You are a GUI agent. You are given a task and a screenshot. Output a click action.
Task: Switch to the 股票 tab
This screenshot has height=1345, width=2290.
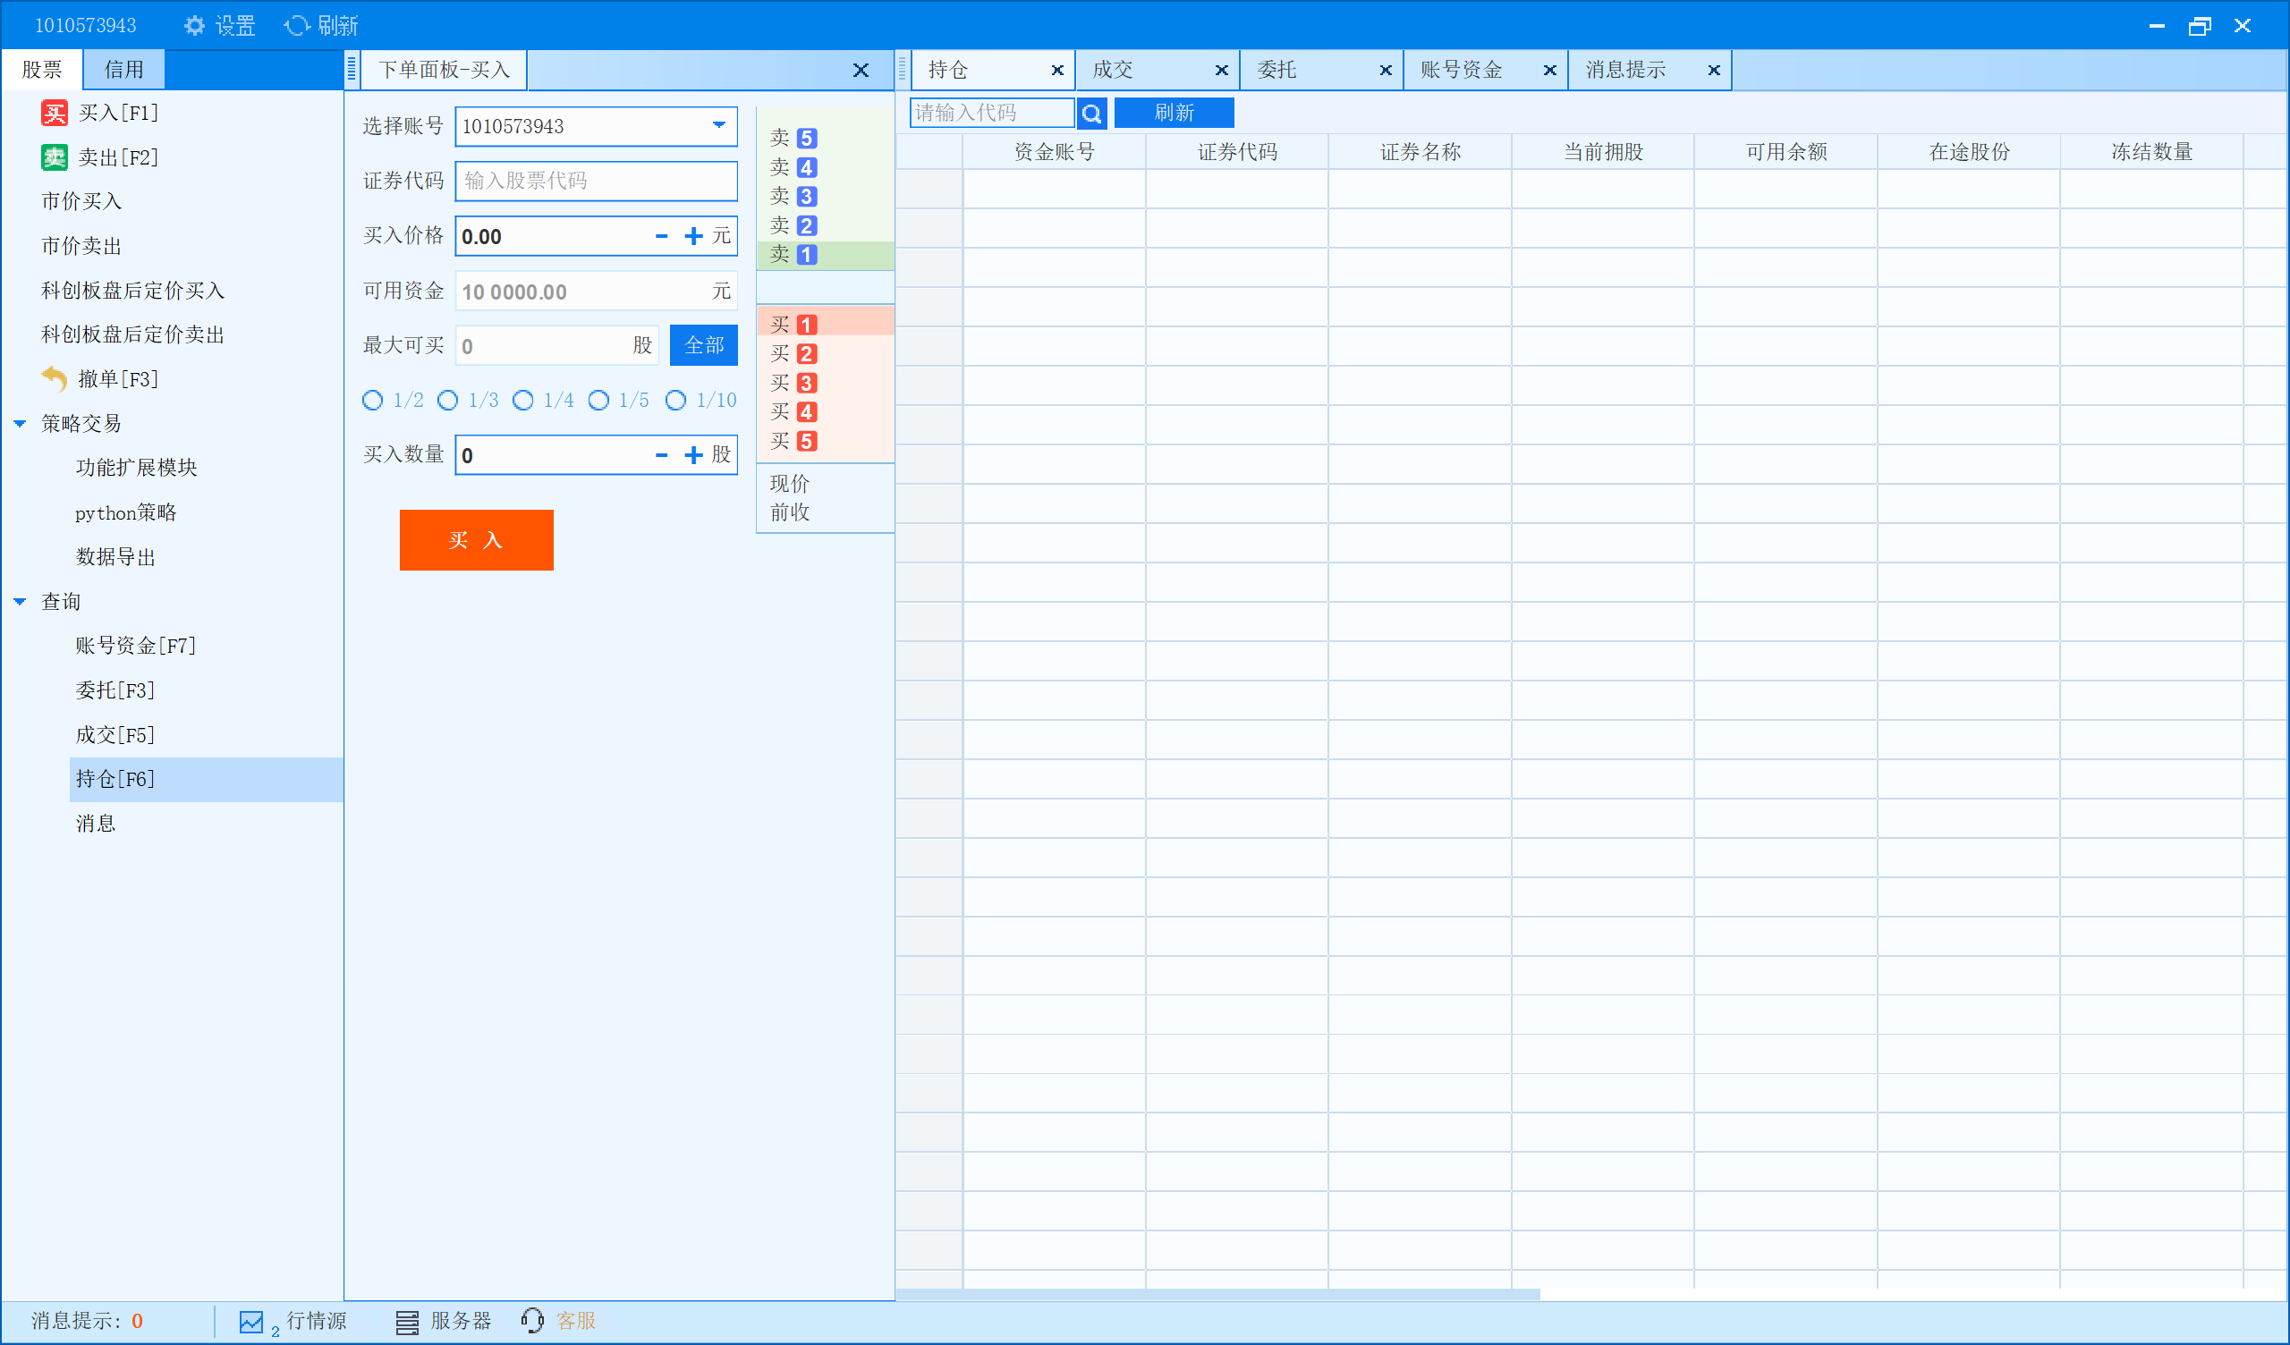(x=42, y=70)
